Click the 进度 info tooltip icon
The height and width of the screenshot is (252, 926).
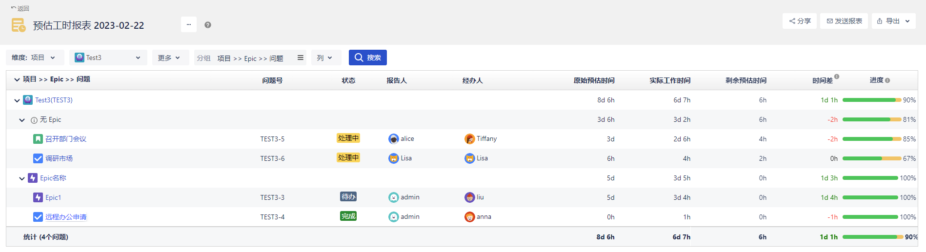(x=887, y=80)
